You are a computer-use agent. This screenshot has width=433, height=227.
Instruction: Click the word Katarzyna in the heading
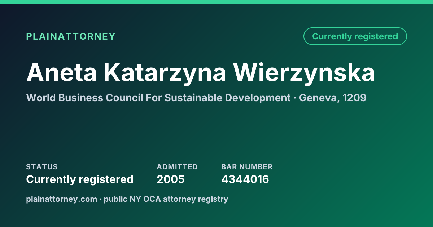(x=165, y=73)
